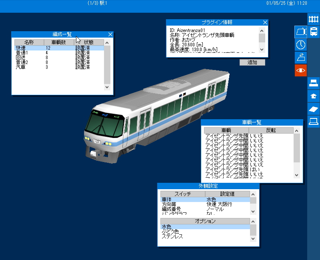Click the 車輌 column header in 車輌一覧
Screen dimensions: 320x260
point(228,130)
